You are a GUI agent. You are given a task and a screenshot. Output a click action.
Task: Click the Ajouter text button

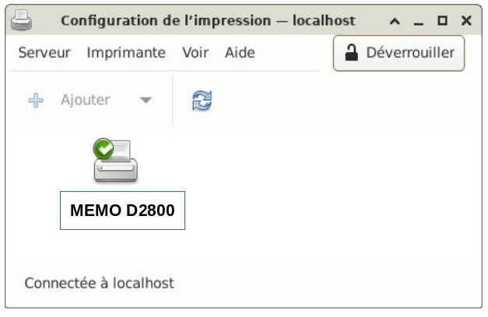pos(86,100)
